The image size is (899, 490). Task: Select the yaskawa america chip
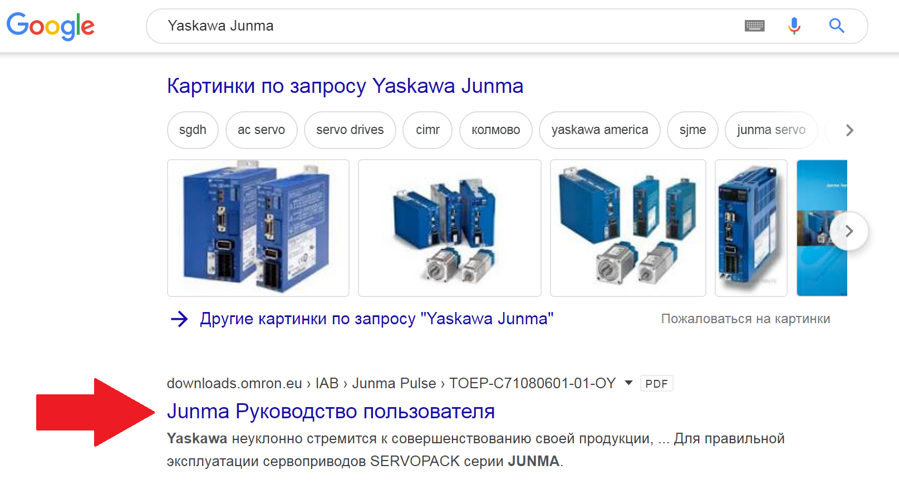tap(600, 130)
